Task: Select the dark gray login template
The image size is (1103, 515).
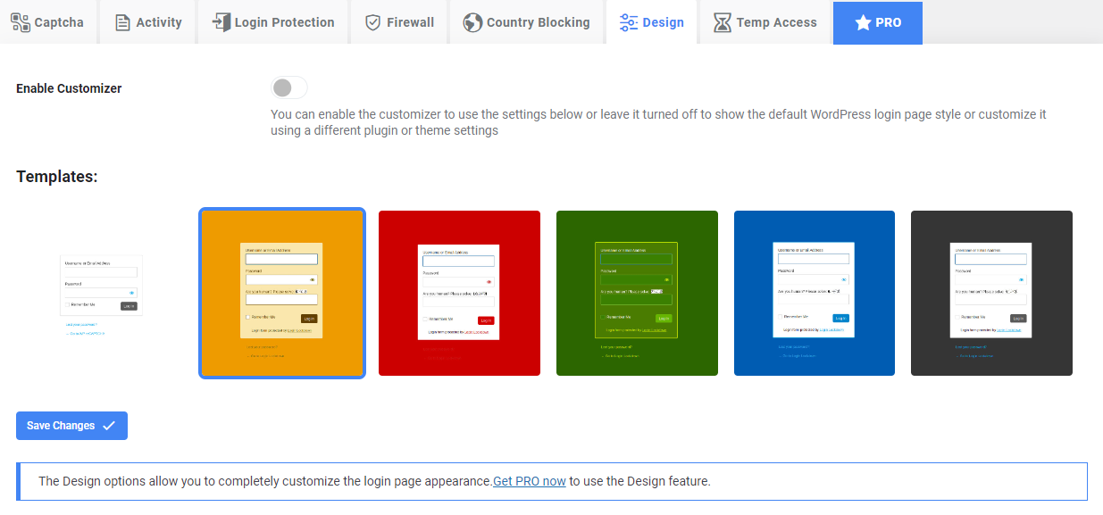Action: [x=991, y=294]
